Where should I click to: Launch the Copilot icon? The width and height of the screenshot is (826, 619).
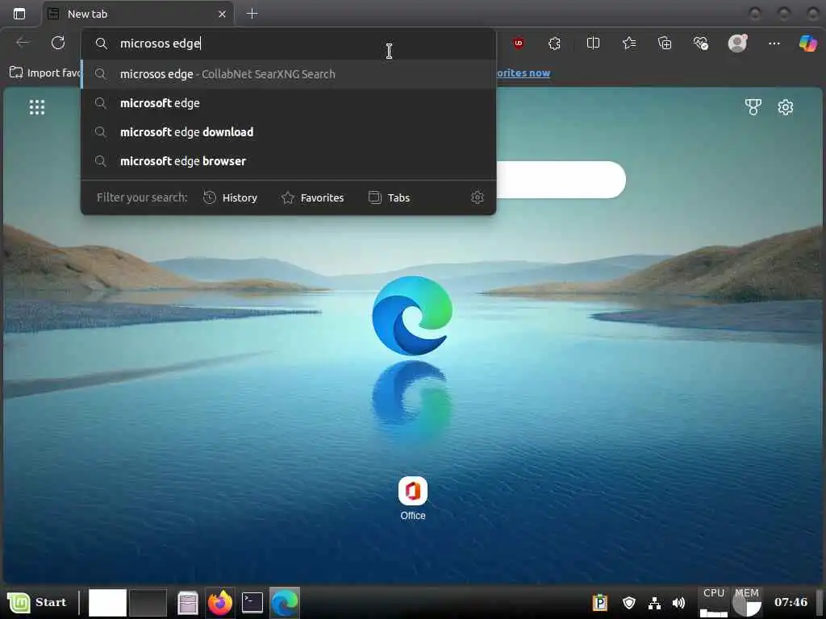tap(808, 44)
